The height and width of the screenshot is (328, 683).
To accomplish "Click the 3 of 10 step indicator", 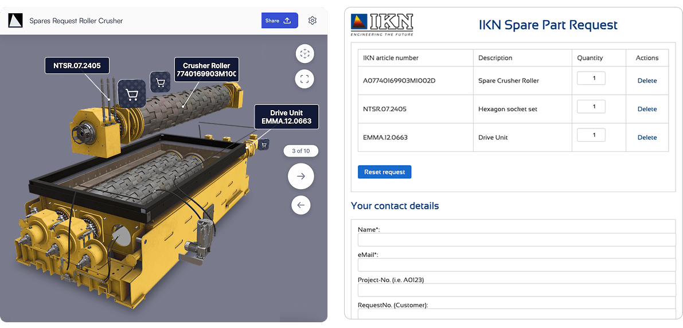I will coord(300,151).
